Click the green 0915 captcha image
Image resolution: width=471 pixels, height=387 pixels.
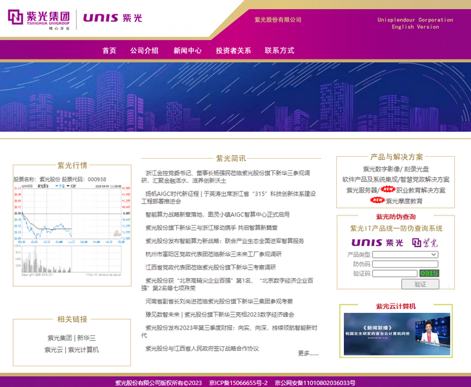[429, 273]
